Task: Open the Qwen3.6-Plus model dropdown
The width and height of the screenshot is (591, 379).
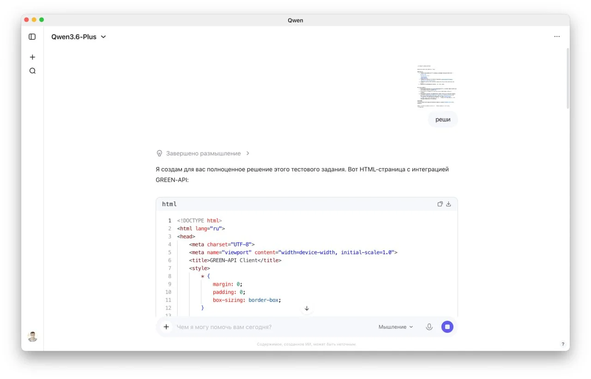Action: [x=78, y=37]
